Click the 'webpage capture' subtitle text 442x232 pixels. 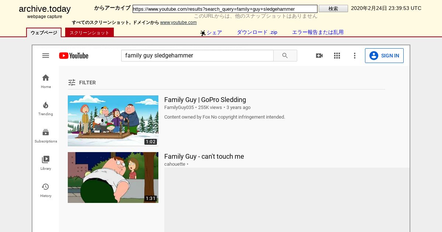(45, 17)
